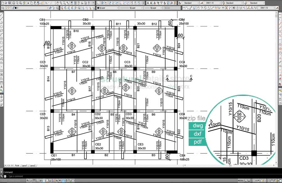Switch to the Layout2 tab

pyautogui.click(x=32, y=165)
